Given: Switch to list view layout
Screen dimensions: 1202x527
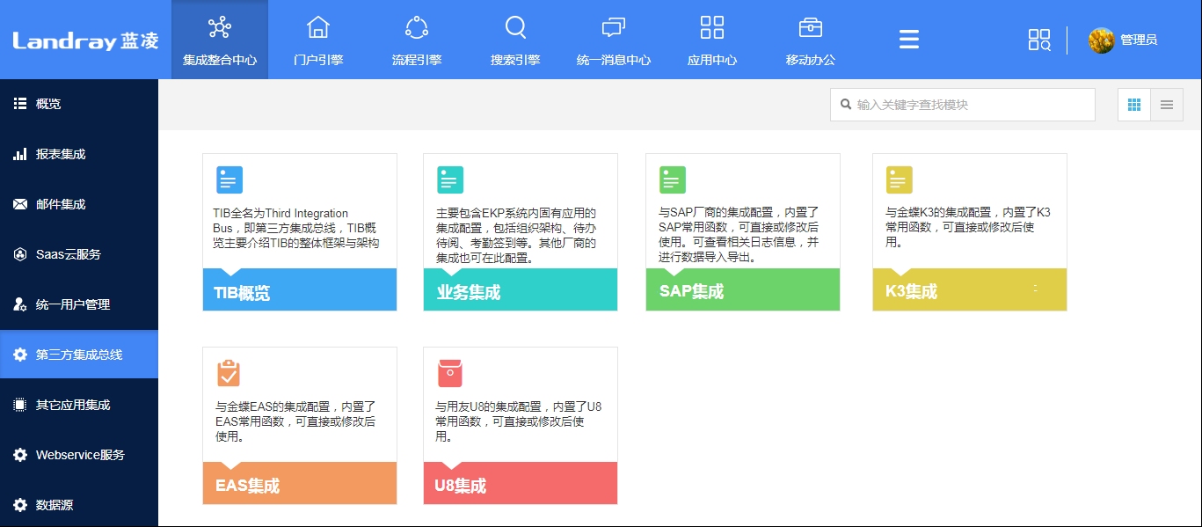Looking at the screenshot, I should (1167, 105).
